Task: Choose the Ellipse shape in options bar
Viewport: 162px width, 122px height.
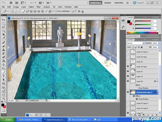Action: coord(39,11)
